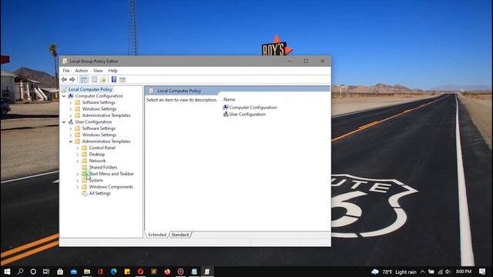
Task: Select User Configuration in the right pane list
Action: point(247,115)
